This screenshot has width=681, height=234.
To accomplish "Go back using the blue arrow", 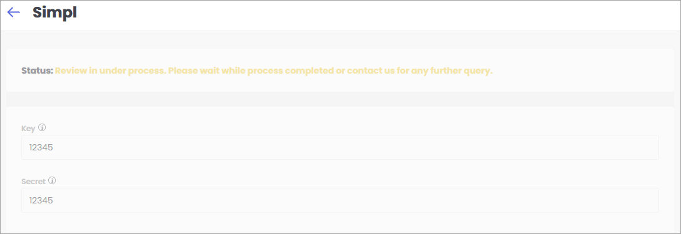I will pos(14,12).
